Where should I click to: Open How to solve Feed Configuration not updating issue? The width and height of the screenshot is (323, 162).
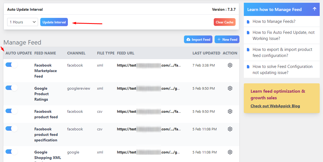coord(282,69)
